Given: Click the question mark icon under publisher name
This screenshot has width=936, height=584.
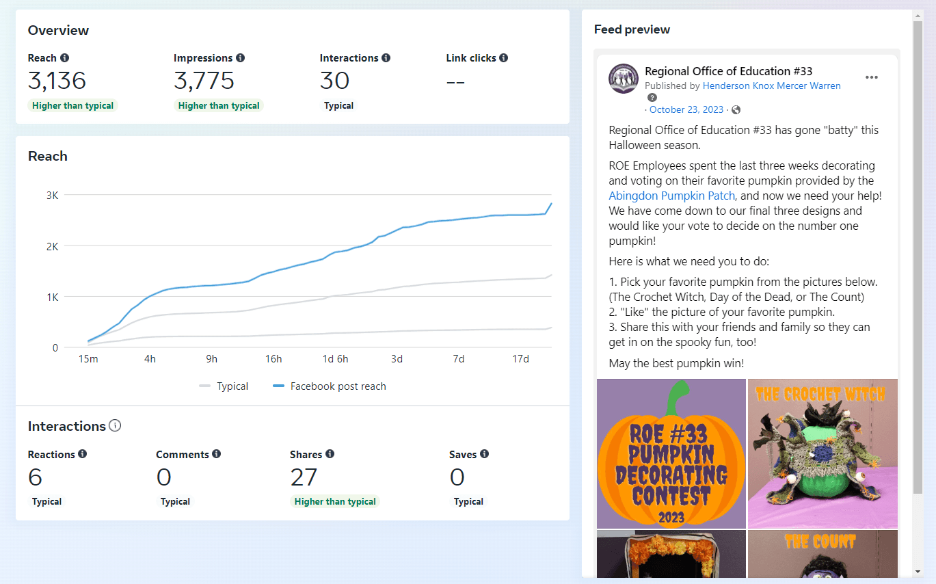Looking at the screenshot, I should pyautogui.click(x=652, y=98).
